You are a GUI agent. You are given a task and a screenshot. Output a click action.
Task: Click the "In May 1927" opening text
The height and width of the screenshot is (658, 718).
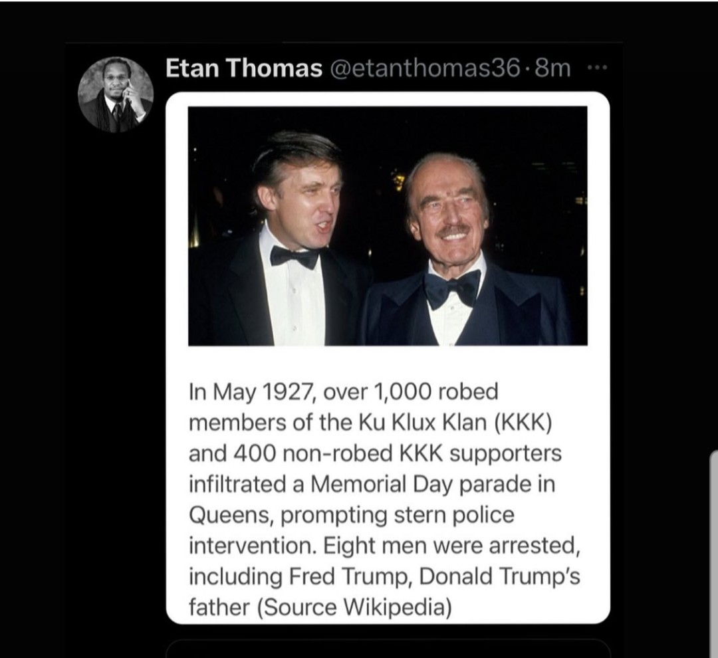click(x=253, y=391)
